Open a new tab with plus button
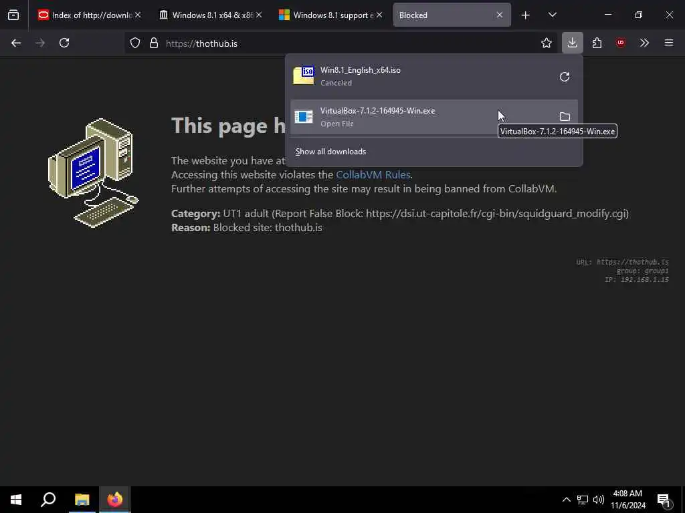Screen dimensions: 685x513 tap(526, 15)
